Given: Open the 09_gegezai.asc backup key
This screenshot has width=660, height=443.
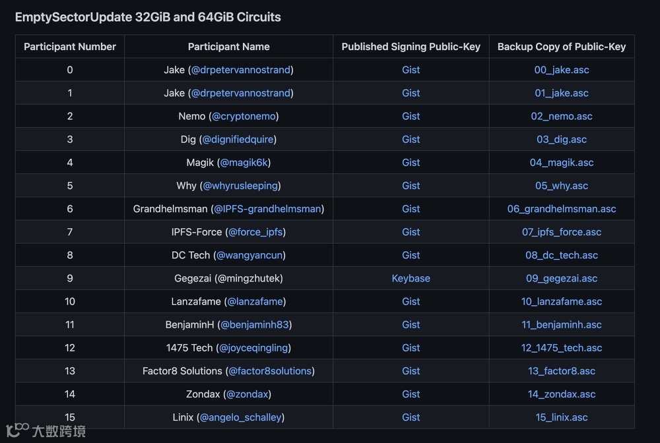Looking at the screenshot, I should pyautogui.click(x=562, y=278).
